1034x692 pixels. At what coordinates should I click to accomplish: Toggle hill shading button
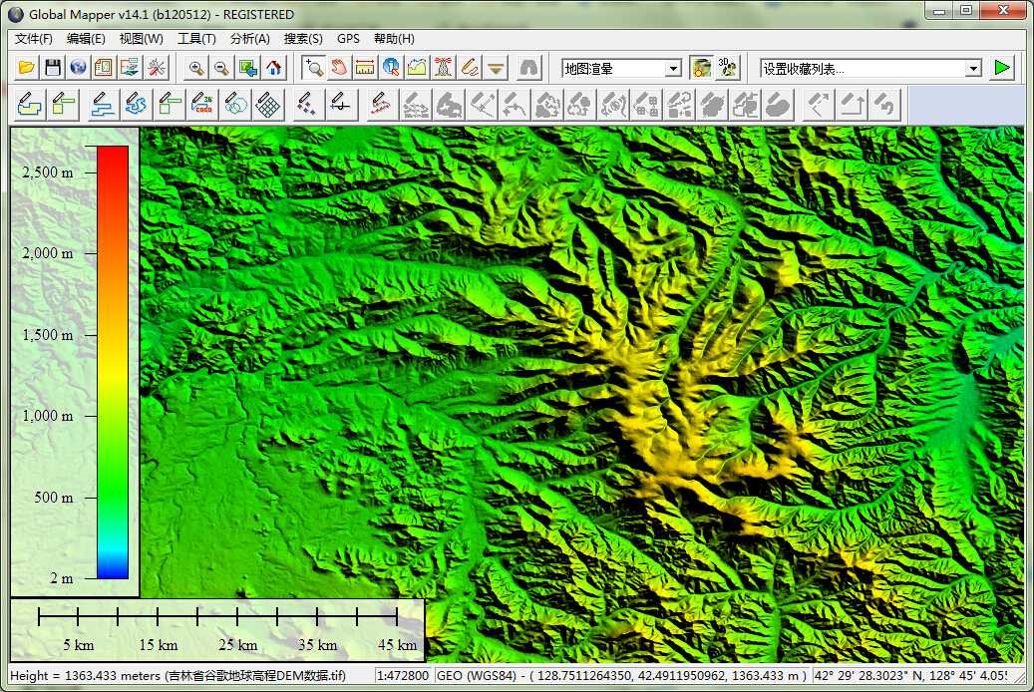(701, 67)
